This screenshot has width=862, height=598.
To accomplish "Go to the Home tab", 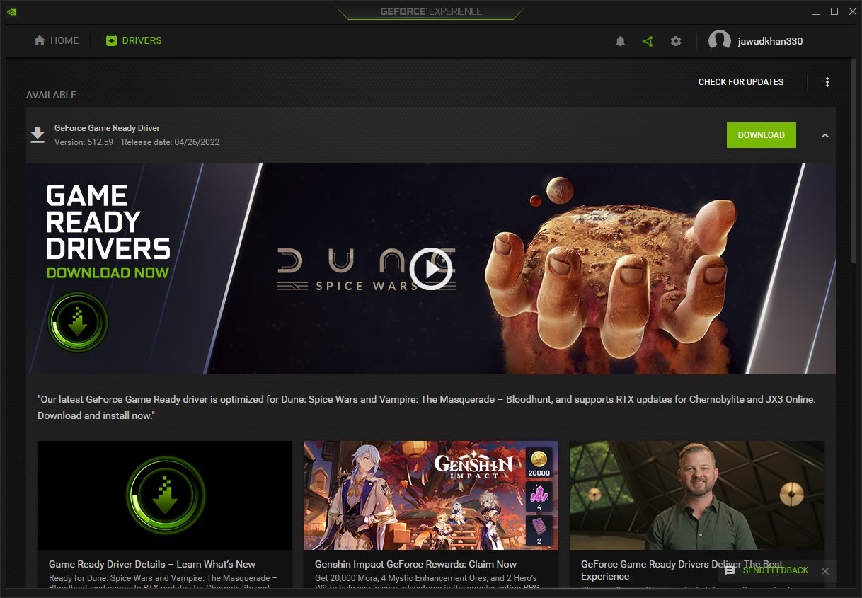I will tap(57, 41).
